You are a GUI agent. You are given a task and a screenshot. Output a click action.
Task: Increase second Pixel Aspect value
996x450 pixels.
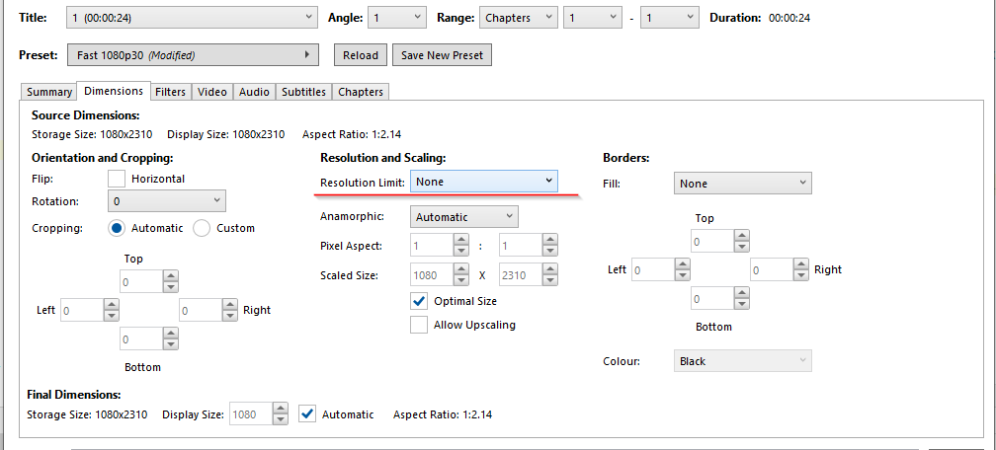(x=550, y=240)
